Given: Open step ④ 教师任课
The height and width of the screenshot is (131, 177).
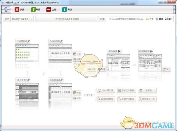Looking at the screenshot, I should (x=56, y=80).
